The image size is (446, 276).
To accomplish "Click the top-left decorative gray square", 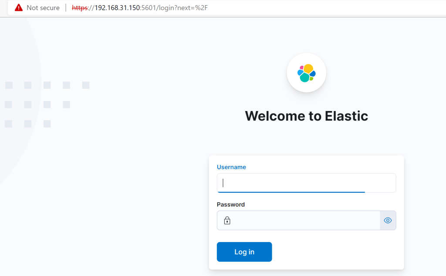I will click(x=9, y=85).
